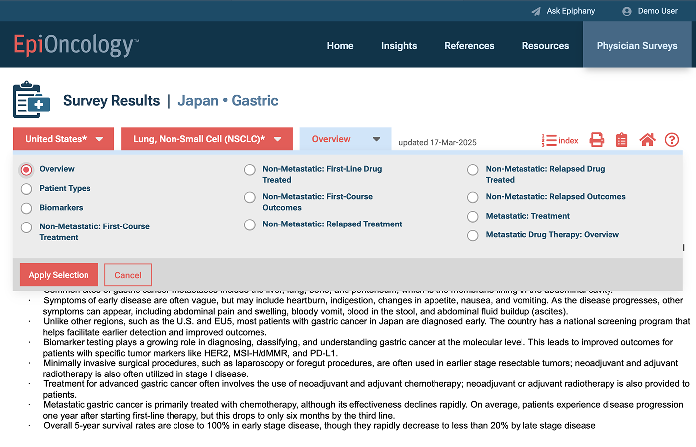Viewport: 696px width, 447px height.
Task: Click the Ask Epiphany paper plane icon
Action: click(536, 11)
